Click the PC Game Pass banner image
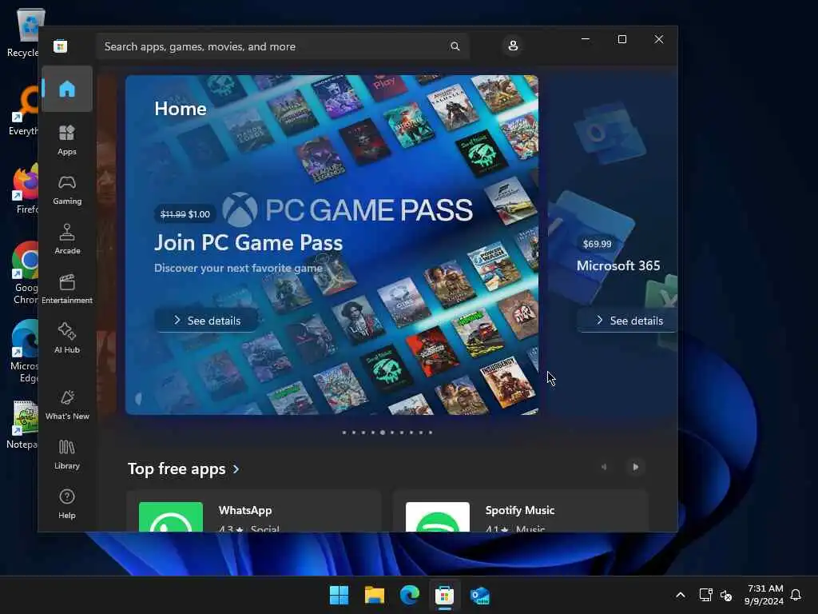The width and height of the screenshot is (818, 614). point(332,245)
